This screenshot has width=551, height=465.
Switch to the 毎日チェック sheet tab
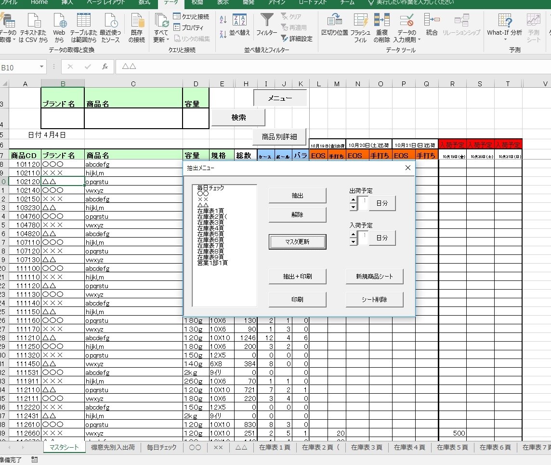(x=162, y=447)
